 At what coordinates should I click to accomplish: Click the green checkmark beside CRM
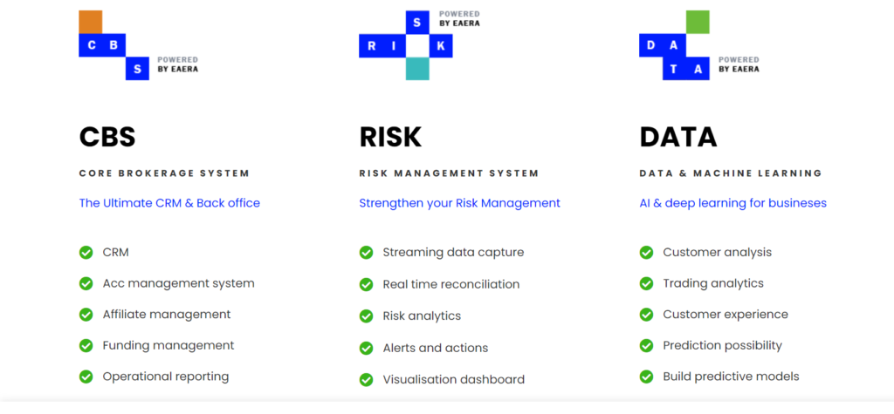click(x=86, y=252)
